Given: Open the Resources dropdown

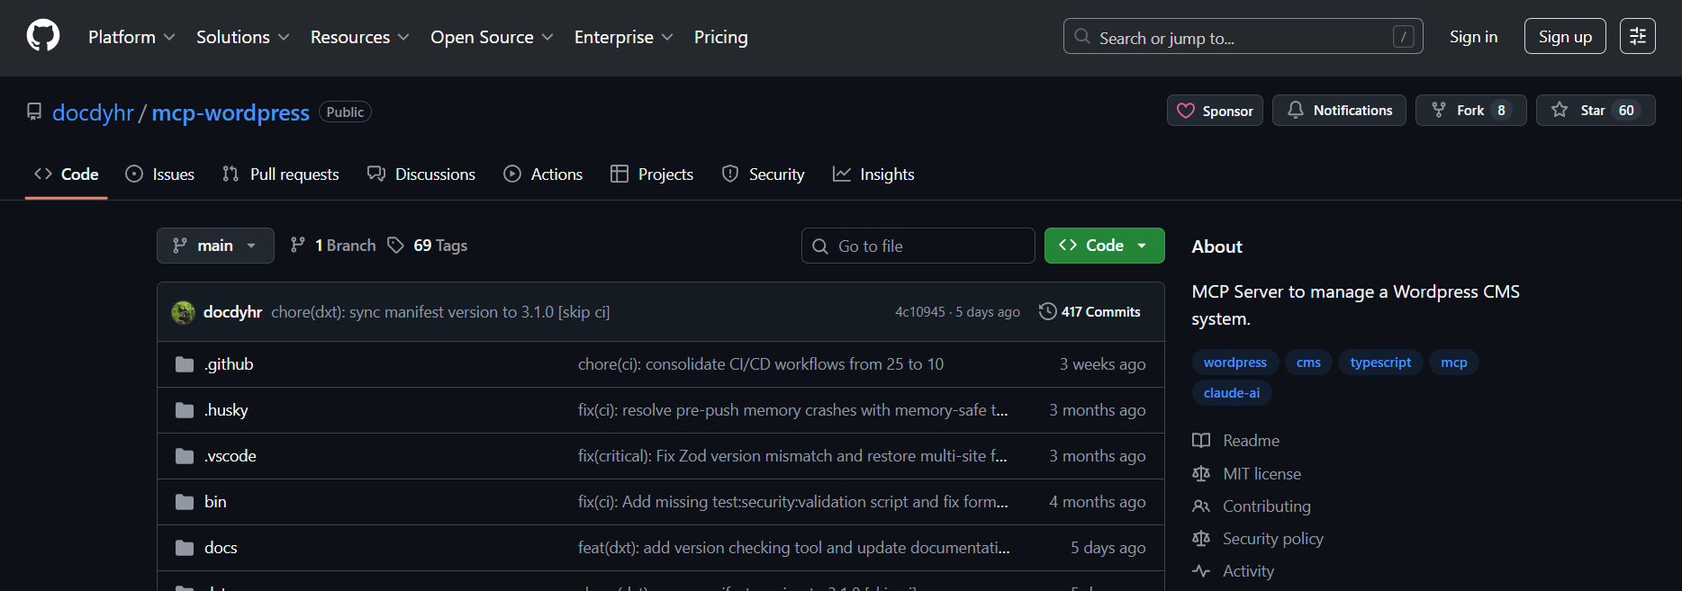Looking at the screenshot, I should pos(360,37).
